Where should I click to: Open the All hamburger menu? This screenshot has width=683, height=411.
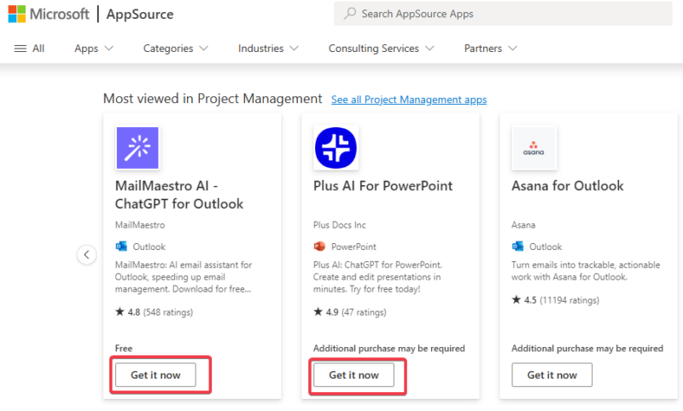pos(29,49)
